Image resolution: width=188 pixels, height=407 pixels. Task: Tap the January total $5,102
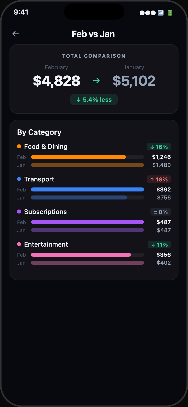[134, 81]
